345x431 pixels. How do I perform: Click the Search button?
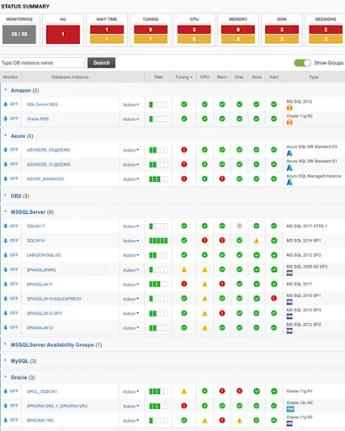102,63
